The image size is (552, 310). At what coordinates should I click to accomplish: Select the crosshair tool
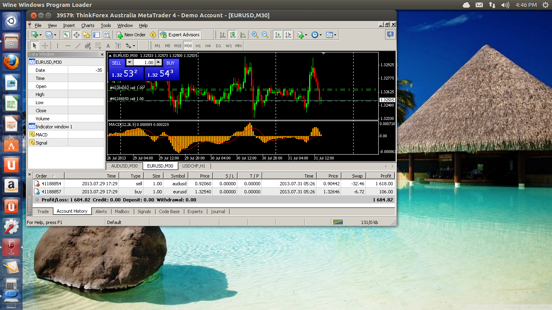pyautogui.click(x=45, y=46)
